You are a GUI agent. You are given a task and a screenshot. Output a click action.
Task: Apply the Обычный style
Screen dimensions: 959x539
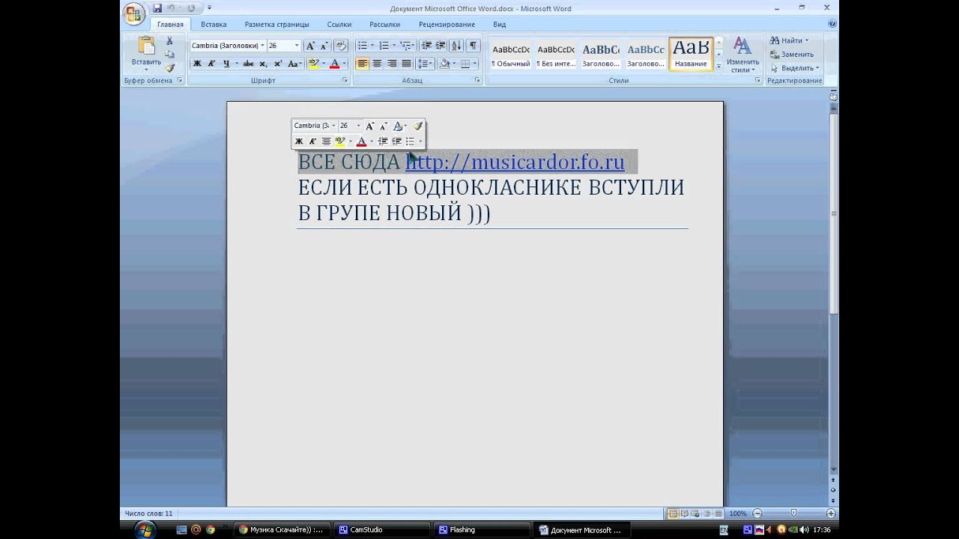tap(511, 55)
